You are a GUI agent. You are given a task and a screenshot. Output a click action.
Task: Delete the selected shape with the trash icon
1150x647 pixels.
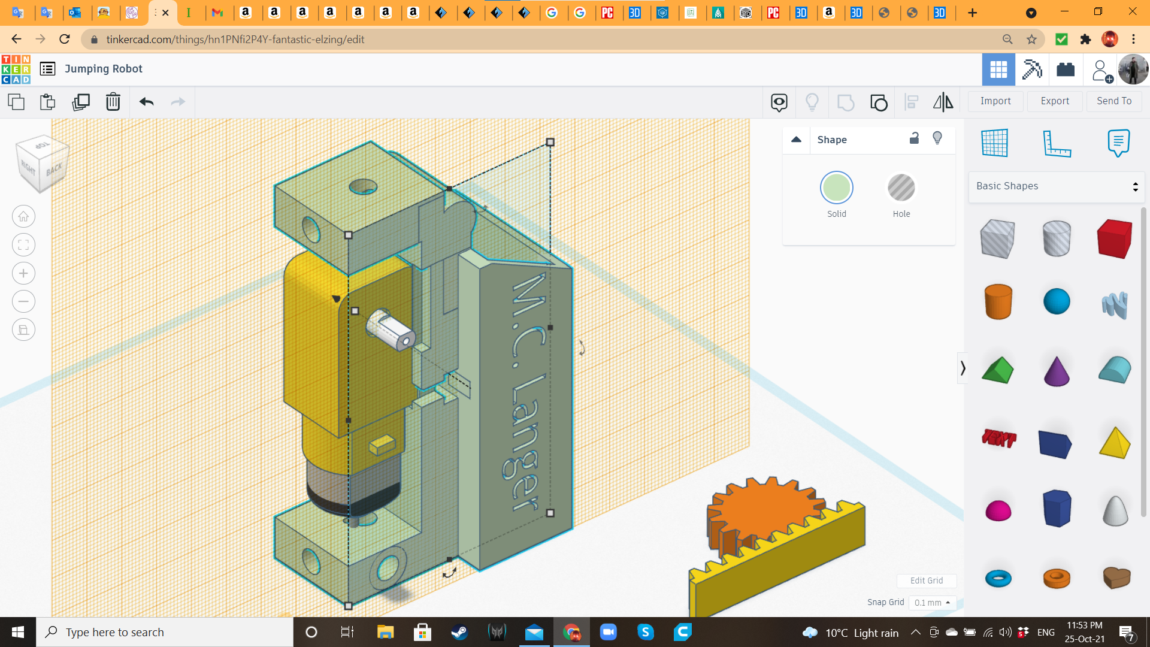pos(113,102)
